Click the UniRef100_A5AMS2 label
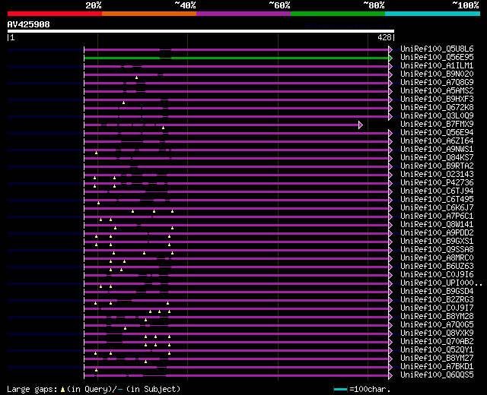 tap(437, 90)
